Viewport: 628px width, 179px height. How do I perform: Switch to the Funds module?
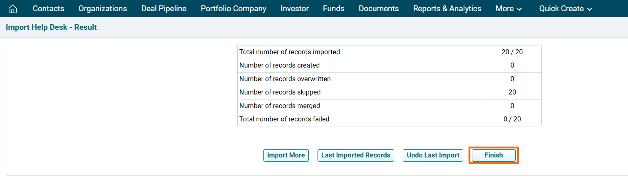point(333,9)
